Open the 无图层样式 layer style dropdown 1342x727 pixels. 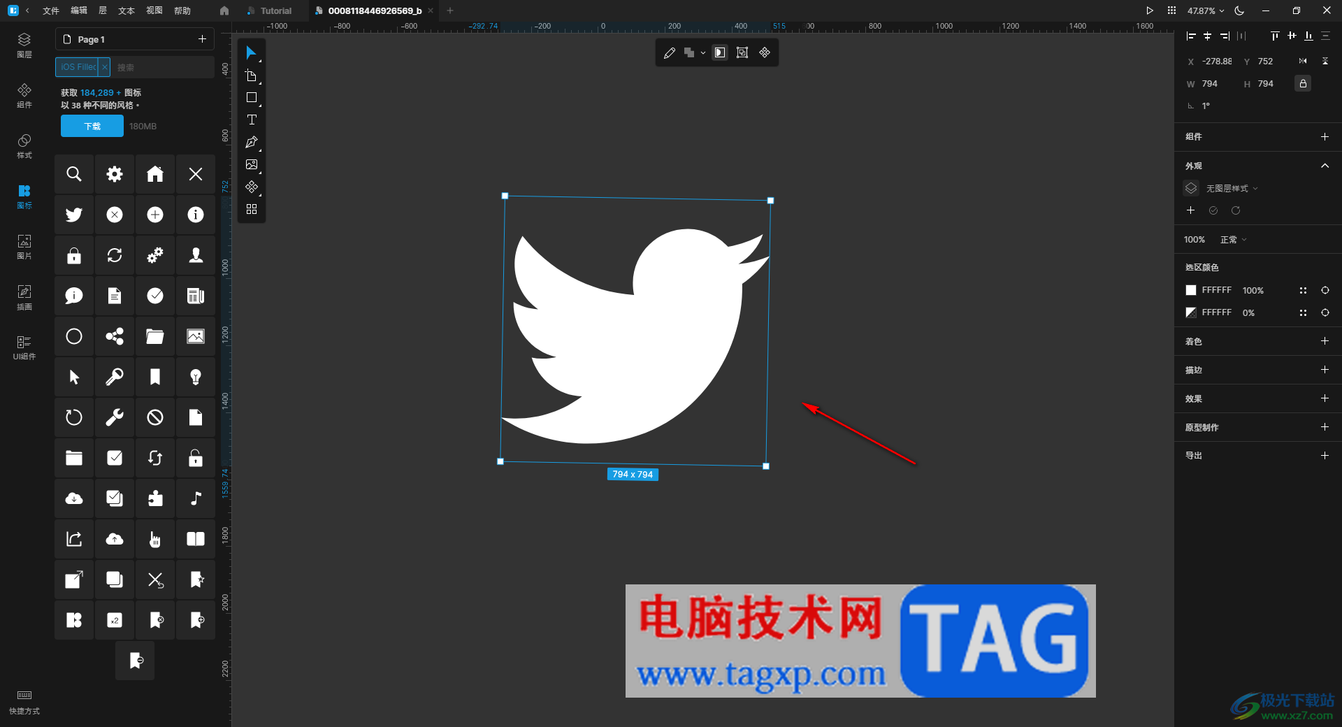[x=1232, y=189]
